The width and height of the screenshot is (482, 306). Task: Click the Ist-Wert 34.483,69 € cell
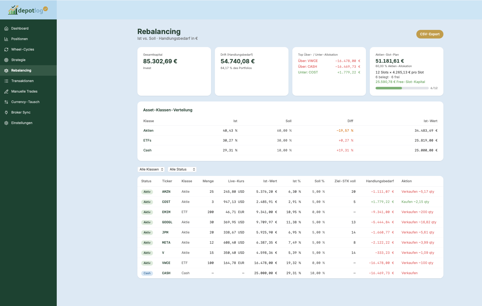click(426, 131)
